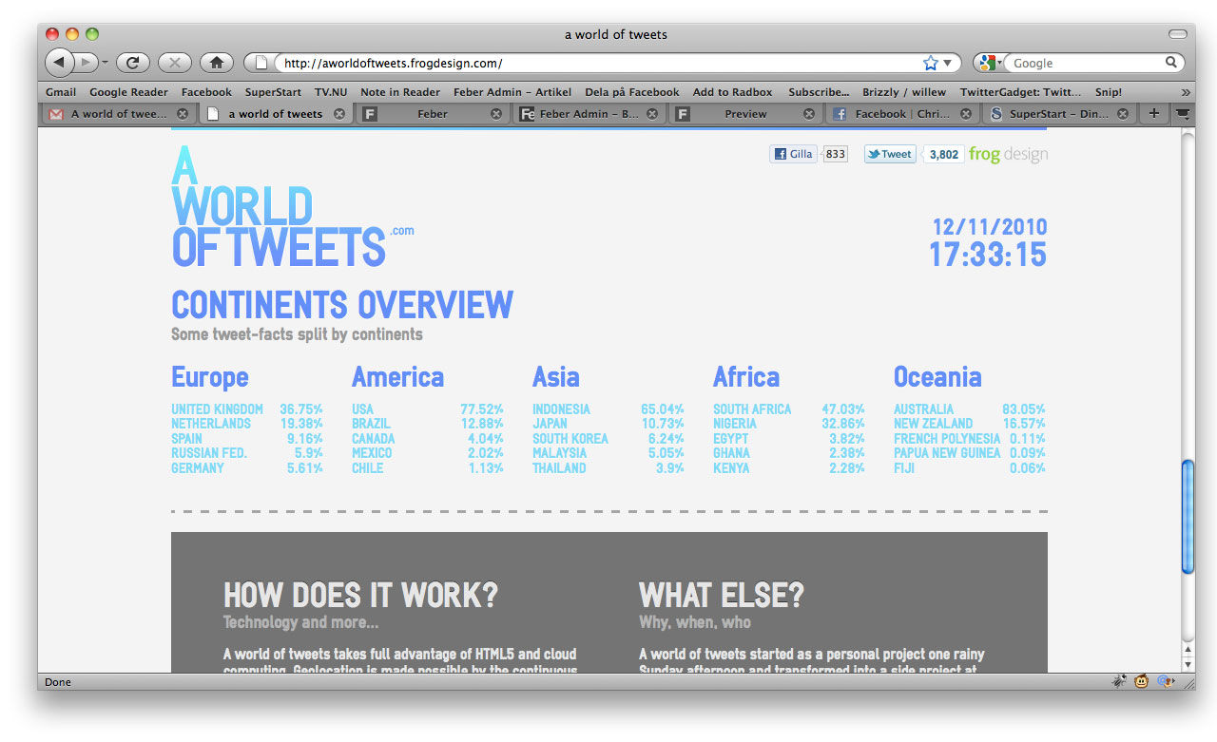
Task: Go back using the back arrow
Action: pyautogui.click(x=59, y=63)
